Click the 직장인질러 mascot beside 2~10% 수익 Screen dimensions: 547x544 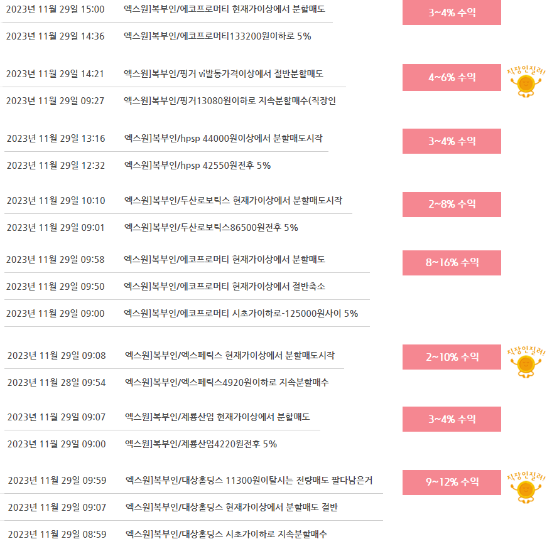(x=526, y=362)
